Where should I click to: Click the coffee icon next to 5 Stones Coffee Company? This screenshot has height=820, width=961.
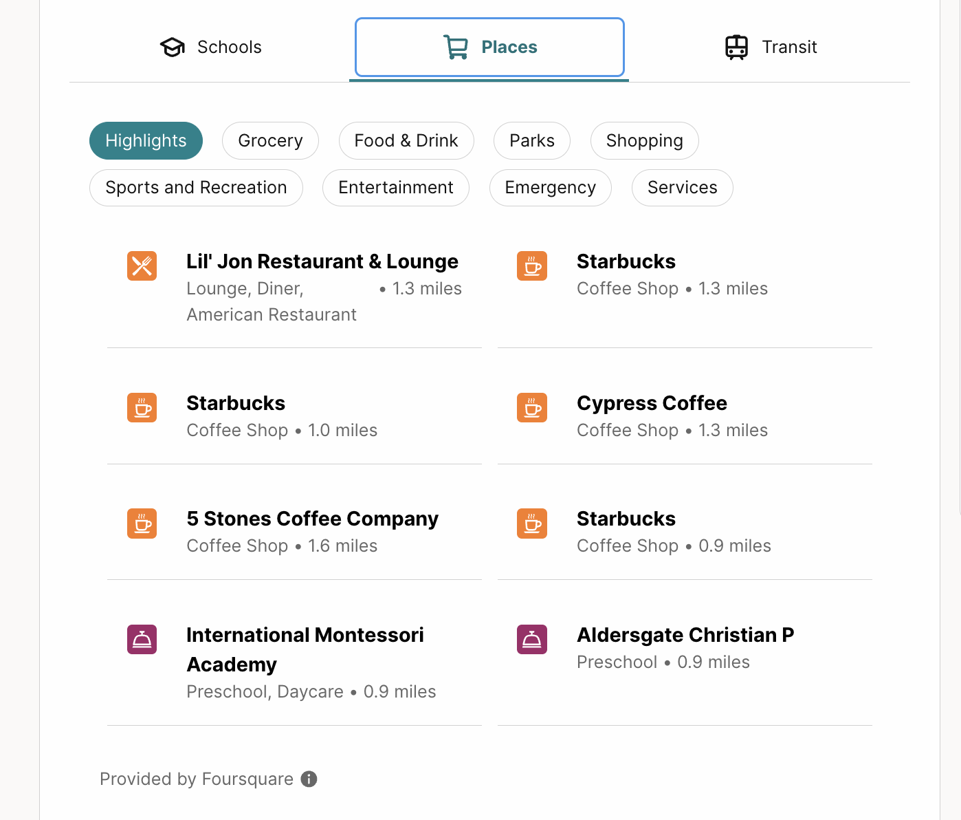point(142,523)
